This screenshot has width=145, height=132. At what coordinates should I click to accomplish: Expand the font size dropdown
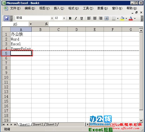tap(64, 18)
